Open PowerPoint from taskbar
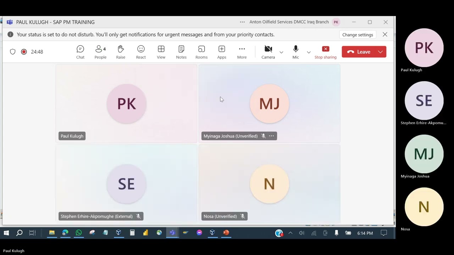This screenshot has height=255, width=454. [226, 233]
